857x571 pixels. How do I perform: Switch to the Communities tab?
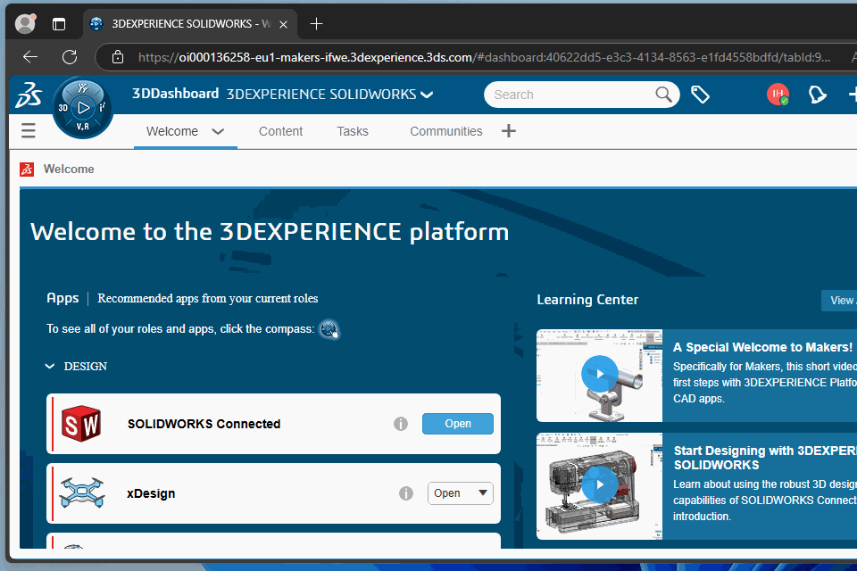(x=445, y=131)
